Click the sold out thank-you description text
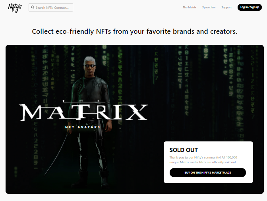Screen dimensions: 267x201 coord(203,160)
